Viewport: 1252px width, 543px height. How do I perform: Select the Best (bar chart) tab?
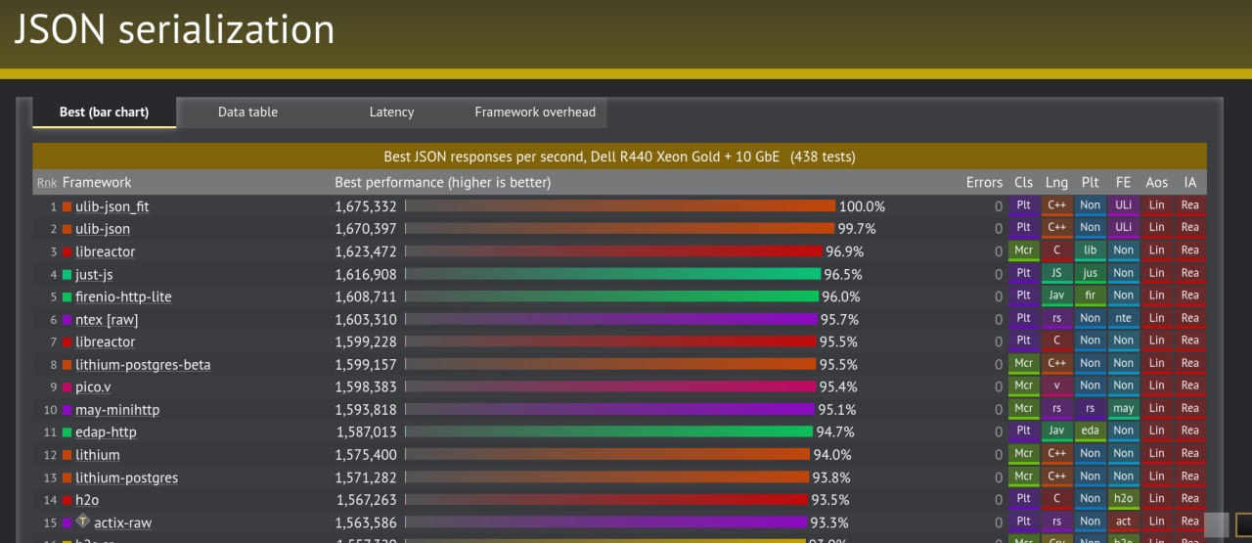click(105, 113)
